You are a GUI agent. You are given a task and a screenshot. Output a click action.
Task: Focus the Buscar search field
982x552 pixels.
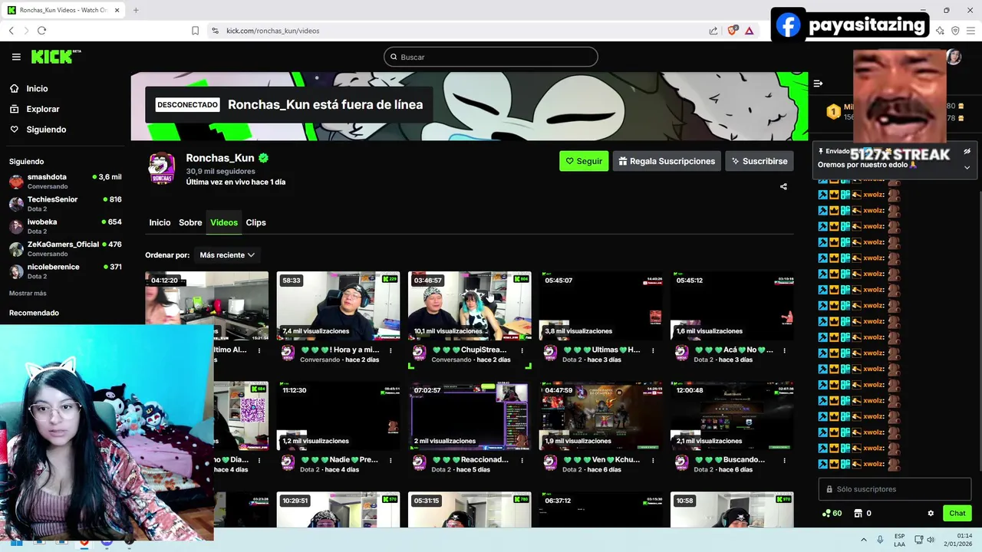pyautogui.click(x=491, y=57)
